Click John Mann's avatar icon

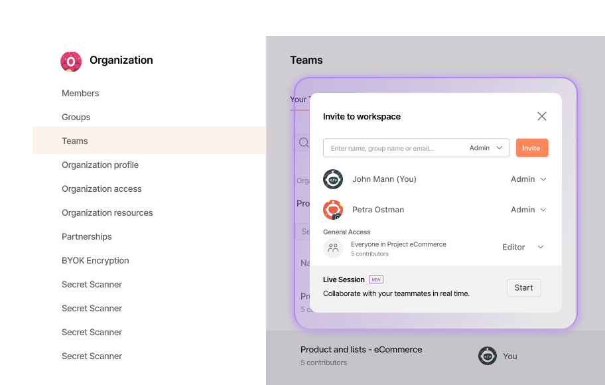(x=333, y=179)
